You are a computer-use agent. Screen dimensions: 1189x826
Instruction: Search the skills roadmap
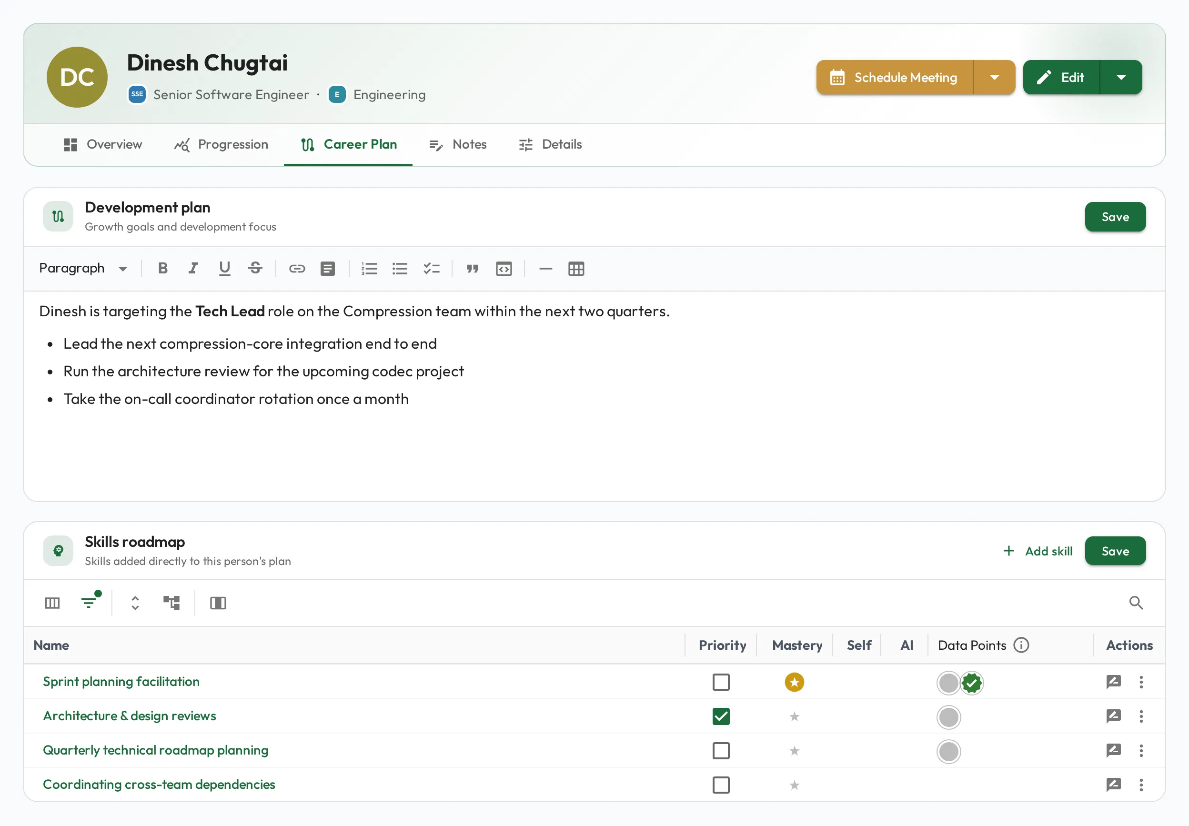[1136, 603]
